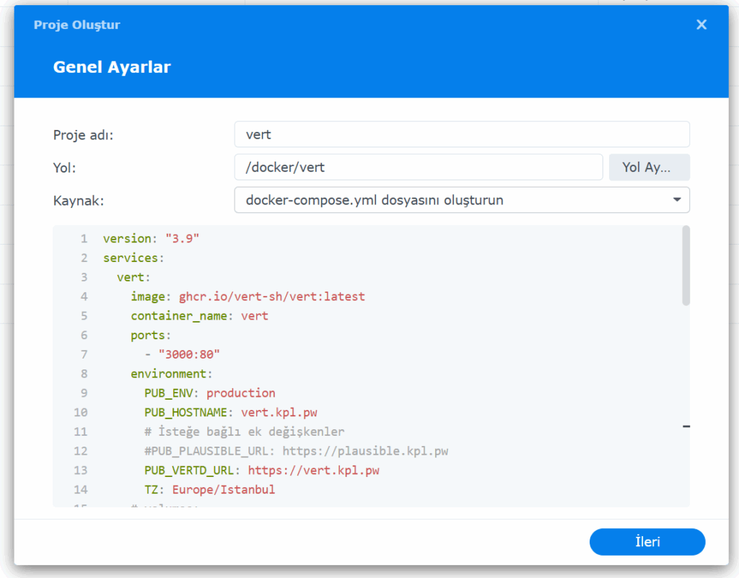Click the container_name: vert line
739x578 pixels.
pos(199,316)
